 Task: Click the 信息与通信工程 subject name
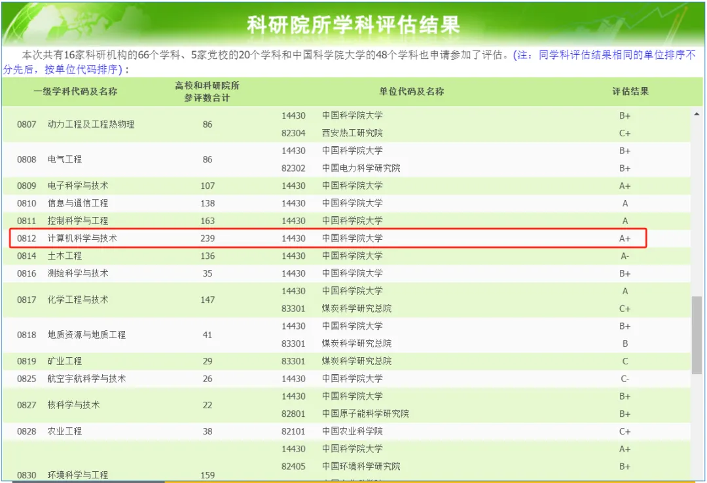point(77,203)
